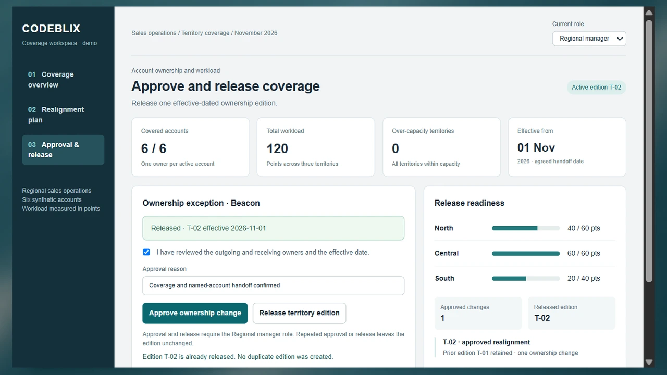
Task: Click the Six synthetic accounts sidebar note
Action: click(52, 199)
